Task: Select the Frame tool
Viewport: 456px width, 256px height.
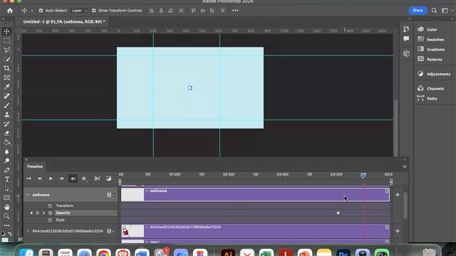Action: [x=6, y=78]
